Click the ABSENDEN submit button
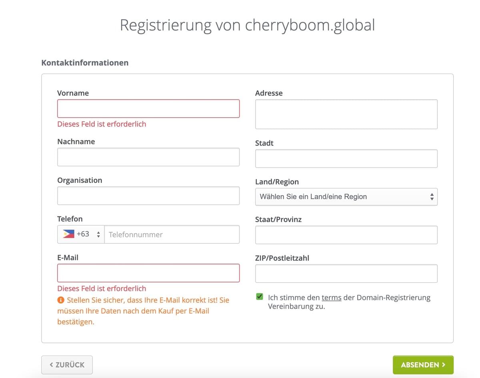 (x=423, y=365)
